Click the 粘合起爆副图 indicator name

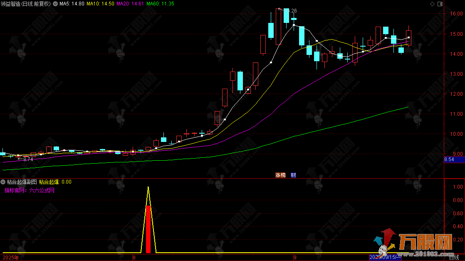click(x=22, y=182)
